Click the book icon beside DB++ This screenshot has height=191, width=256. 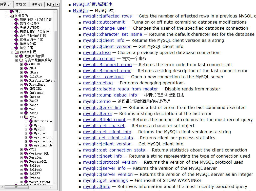point(26,68)
